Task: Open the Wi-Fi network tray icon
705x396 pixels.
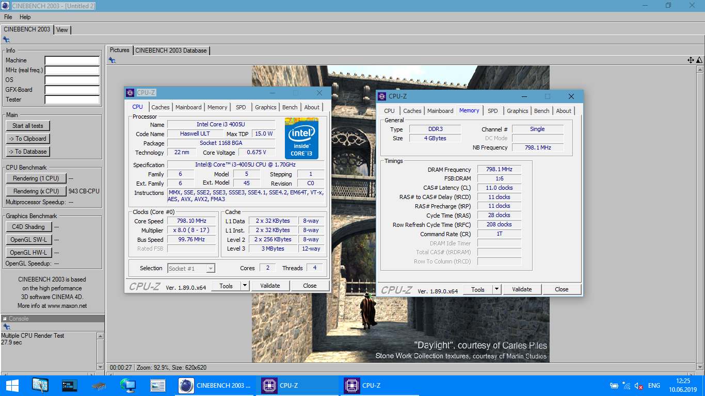Action: pyautogui.click(x=627, y=386)
